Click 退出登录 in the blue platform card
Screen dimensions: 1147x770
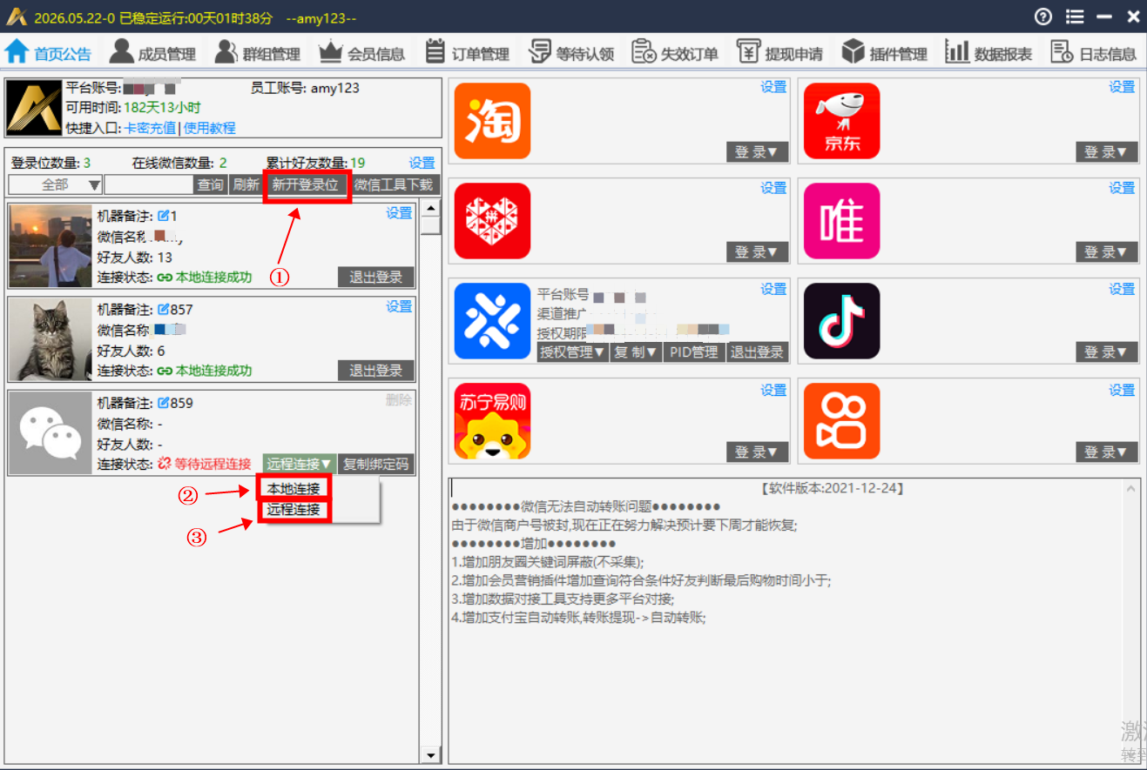pos(757,352)
